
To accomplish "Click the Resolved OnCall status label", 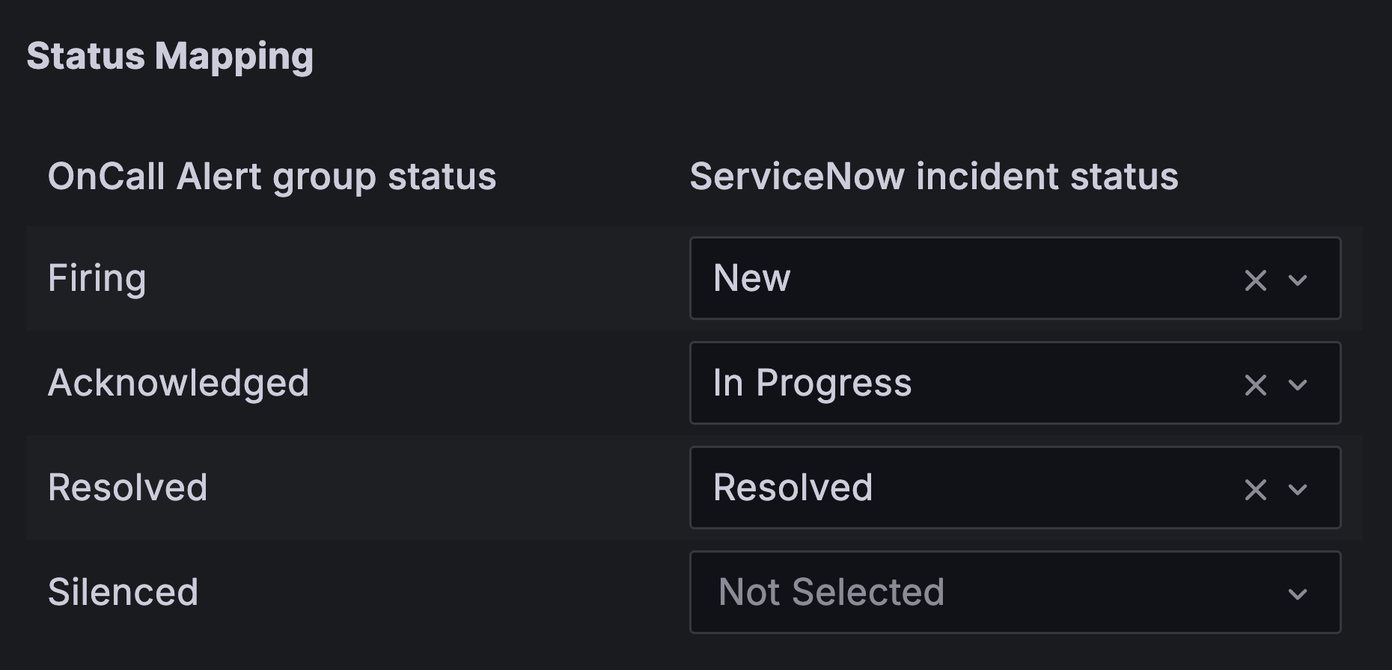I will coord(128,487).
